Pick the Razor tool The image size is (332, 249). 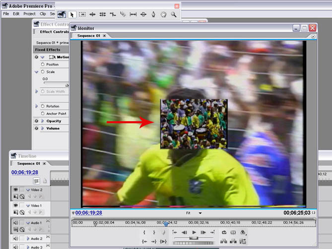tap(123, 15)
